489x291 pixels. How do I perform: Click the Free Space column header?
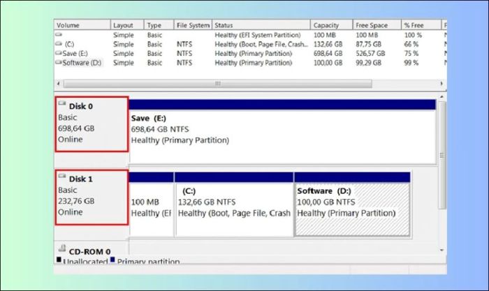377,25
